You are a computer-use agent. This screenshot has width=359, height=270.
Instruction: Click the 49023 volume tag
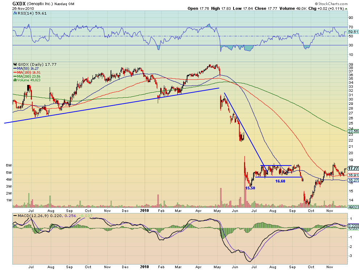(x=353, y=207)
